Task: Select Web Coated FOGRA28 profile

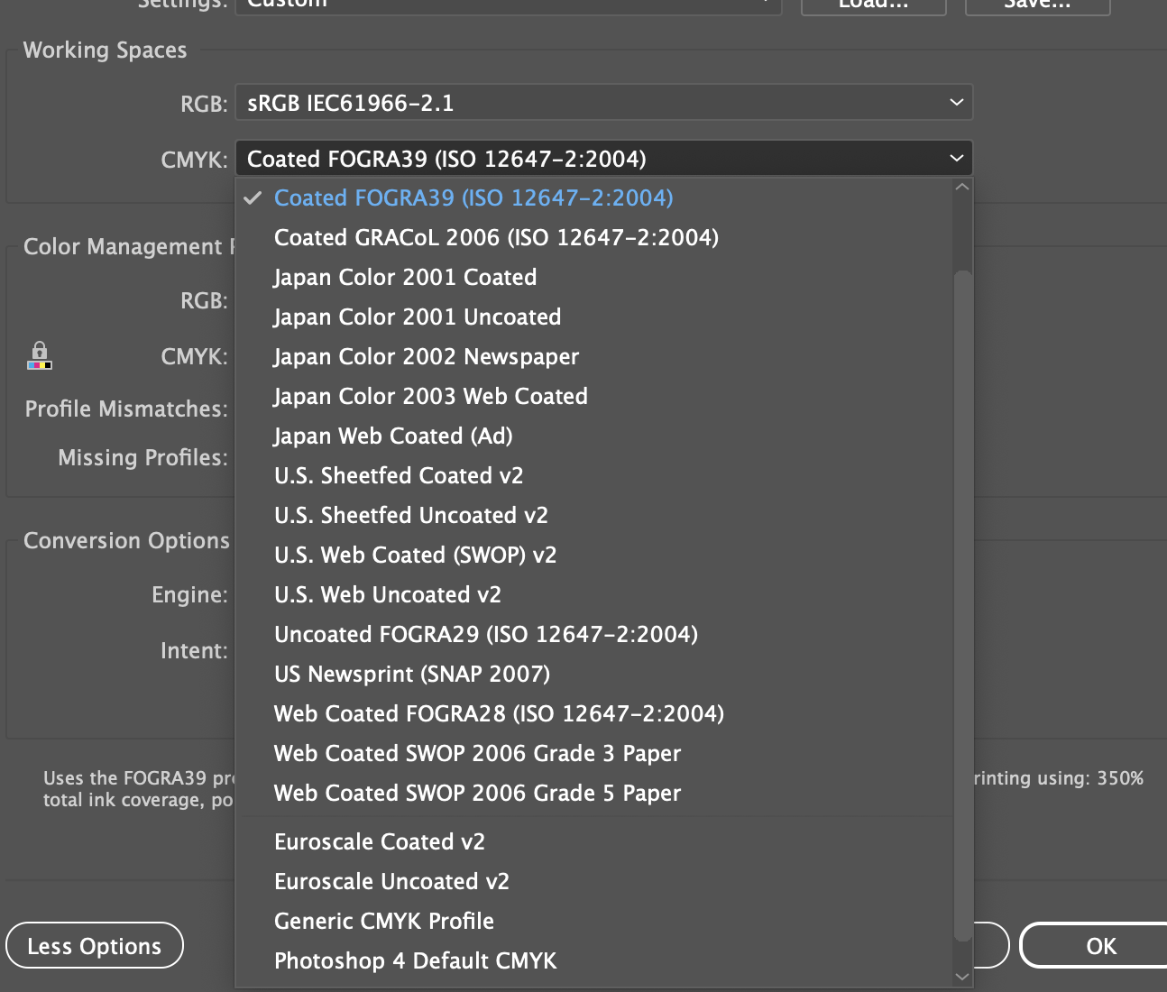Action: pos(593,713)
